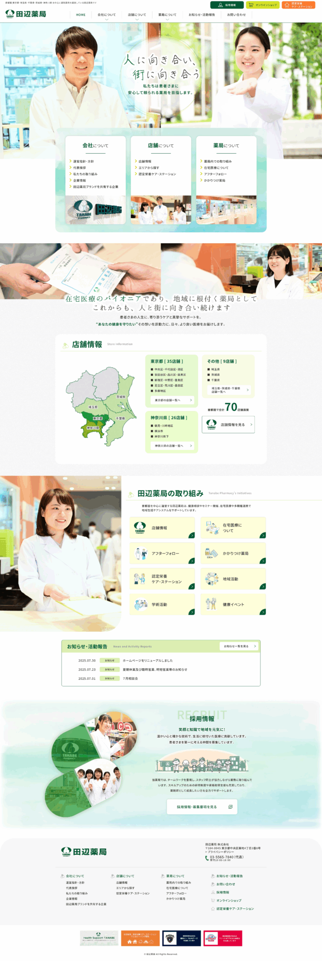Select 神奈川県 region on the map

coord(93,428)
